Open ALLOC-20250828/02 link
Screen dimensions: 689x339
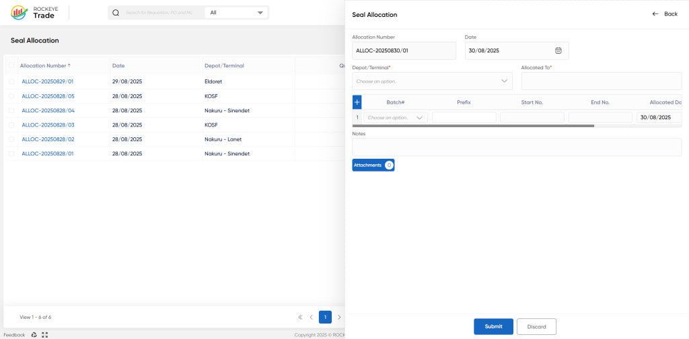pos(48,140)
